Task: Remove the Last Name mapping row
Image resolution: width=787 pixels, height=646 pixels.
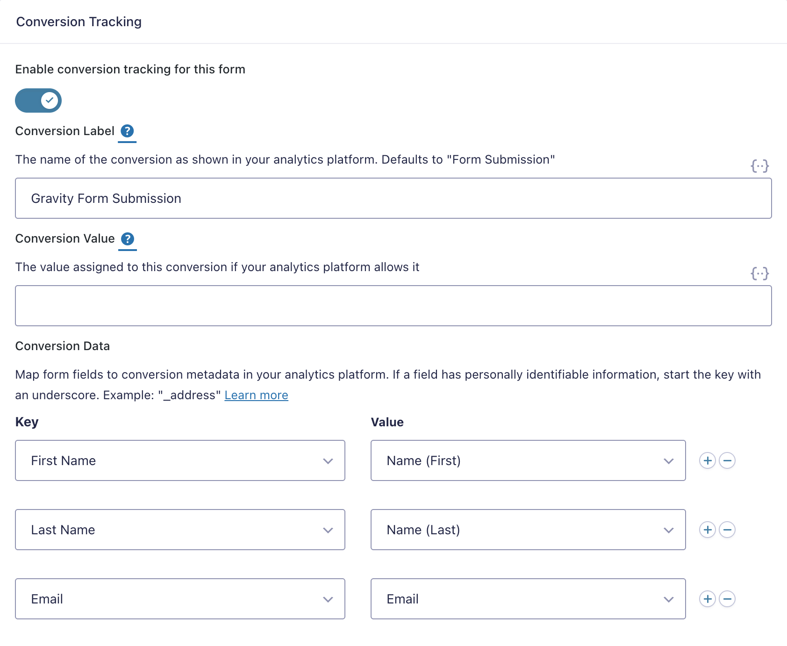Action: (x=727, y=530)
